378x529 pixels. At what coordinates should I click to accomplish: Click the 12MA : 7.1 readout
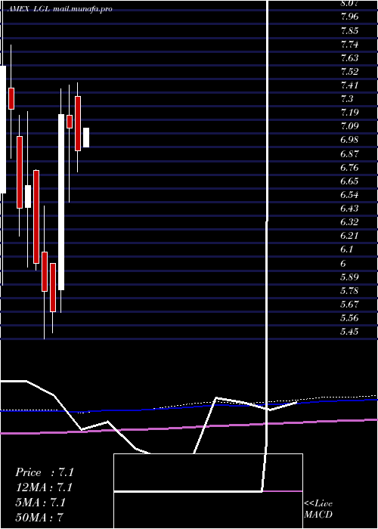coord(45,487)
